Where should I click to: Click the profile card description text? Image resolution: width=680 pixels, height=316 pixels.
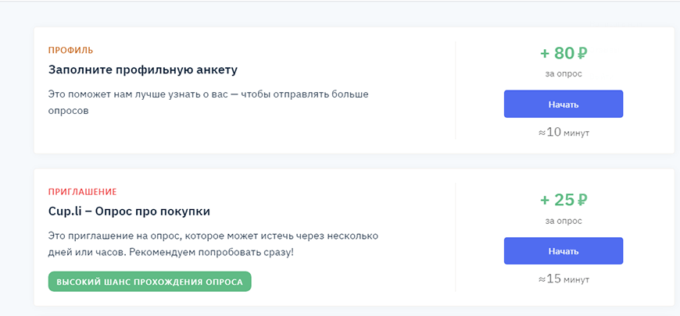click(x=207, y=102)
